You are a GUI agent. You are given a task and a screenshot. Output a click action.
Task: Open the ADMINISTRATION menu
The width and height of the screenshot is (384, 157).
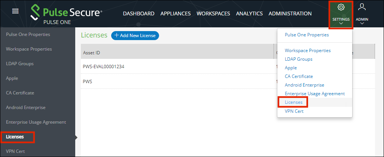[x=290, y=13]
